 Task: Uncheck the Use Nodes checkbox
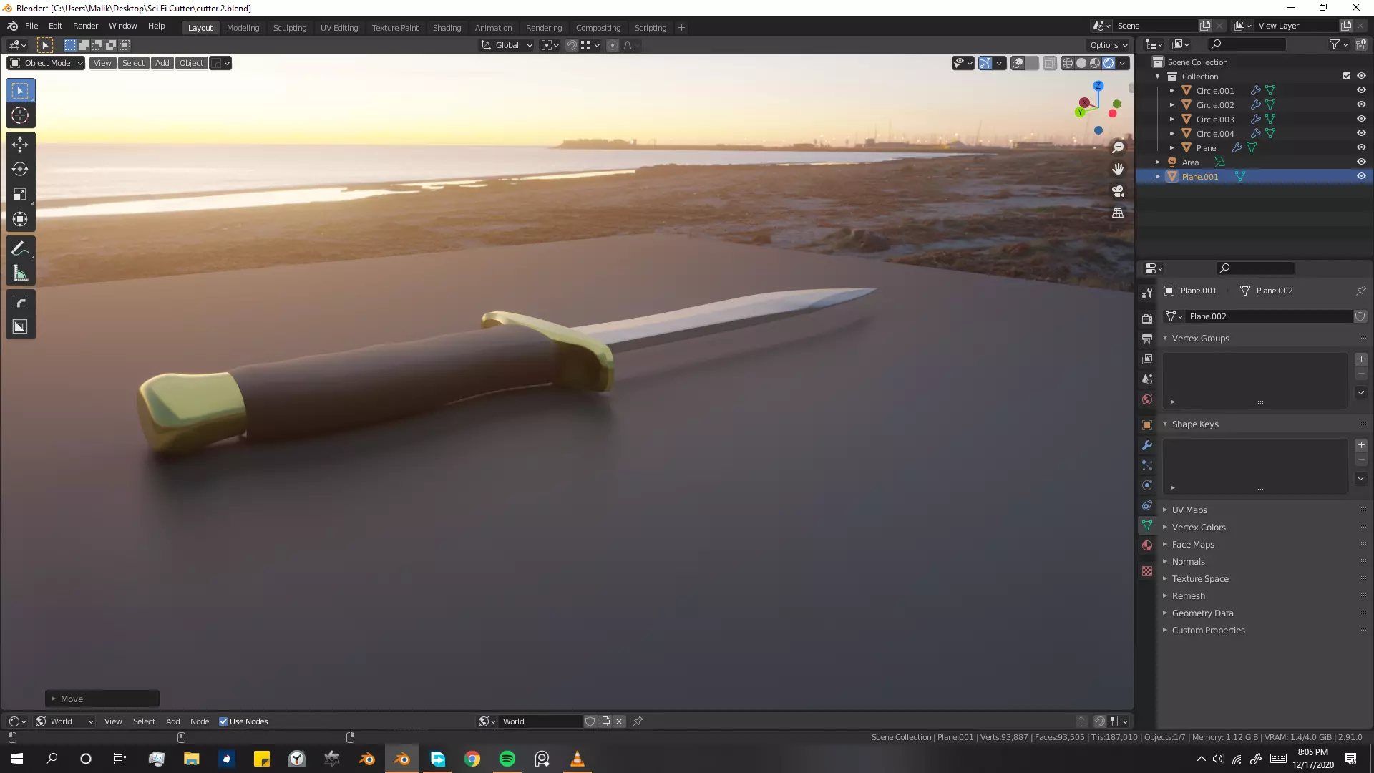point(223,721)
